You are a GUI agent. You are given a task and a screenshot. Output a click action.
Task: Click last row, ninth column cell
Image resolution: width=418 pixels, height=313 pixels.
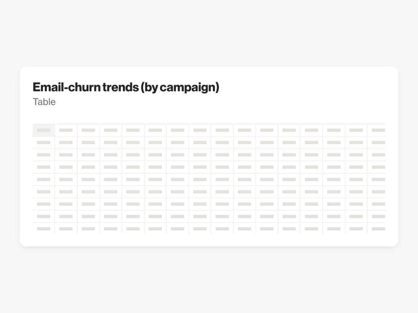point(222,228)
